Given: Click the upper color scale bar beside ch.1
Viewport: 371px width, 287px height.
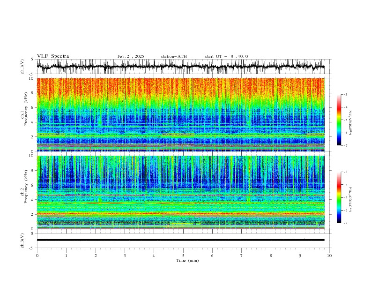Looking at the screenshot, I should click(x=339, y=120).
